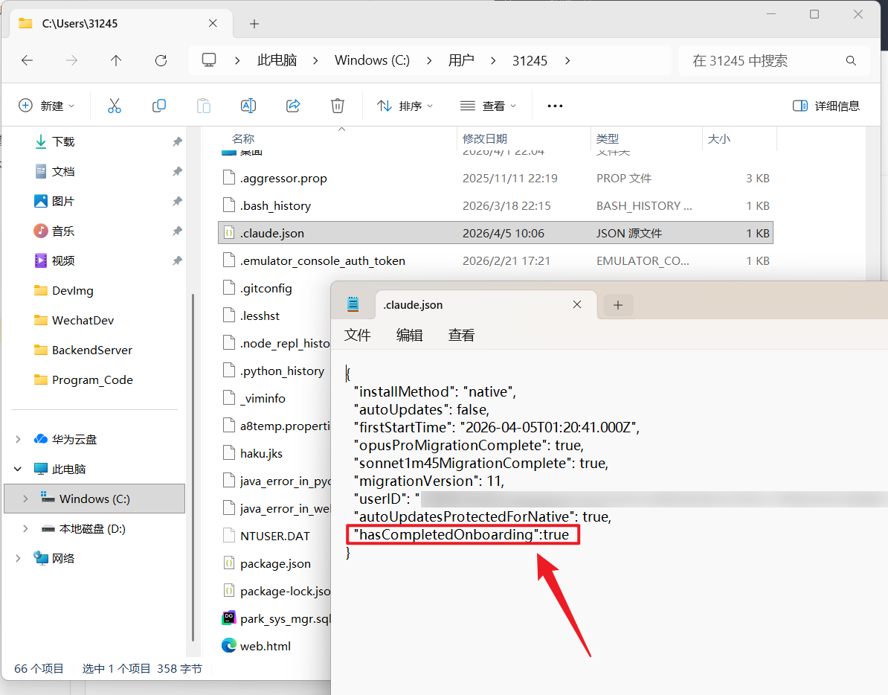Image resolution: width=888 pixels, height=695 pixels.
Task: Unpin Downloads using its pin icon
Action: click(x=177, y=141)
